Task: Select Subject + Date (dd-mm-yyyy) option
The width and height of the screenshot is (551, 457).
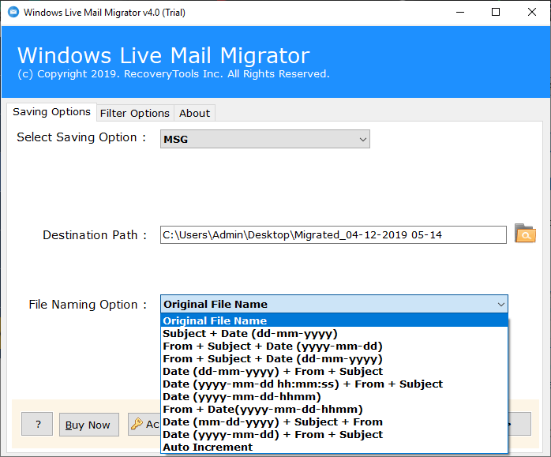Action: [x=334, y=333]
